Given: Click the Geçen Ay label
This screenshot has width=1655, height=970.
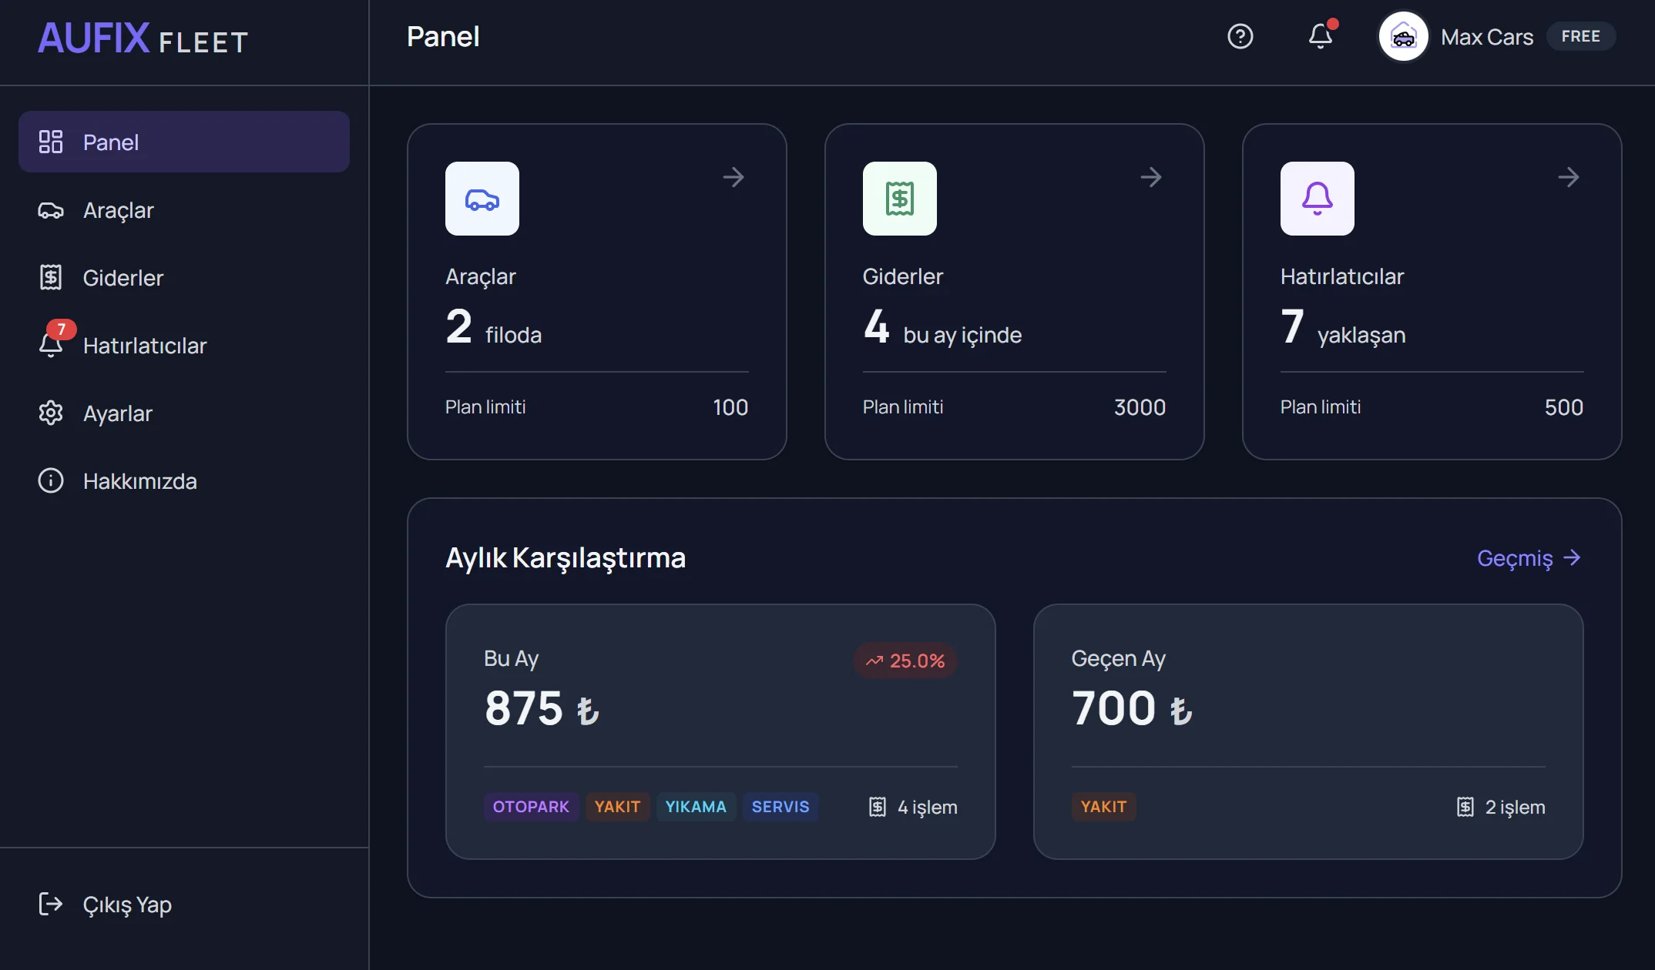Looking at the screenshot, I should coord(1118,658).
